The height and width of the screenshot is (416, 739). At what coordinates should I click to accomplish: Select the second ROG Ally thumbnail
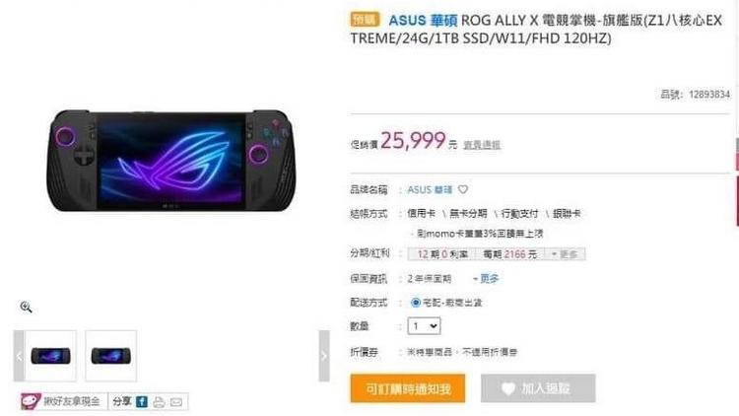click(110, 356)
